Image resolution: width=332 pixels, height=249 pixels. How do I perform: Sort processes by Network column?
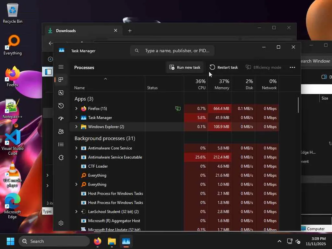pyautogui.click(x=267, y=84)
